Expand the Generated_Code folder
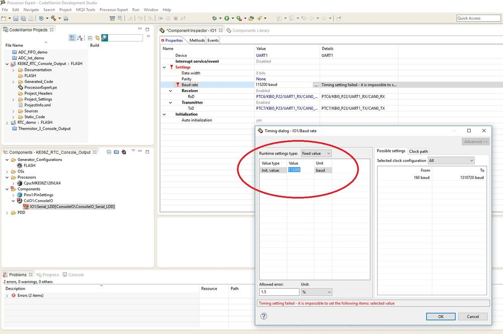 pyautogui.click(x=13, y=81)
